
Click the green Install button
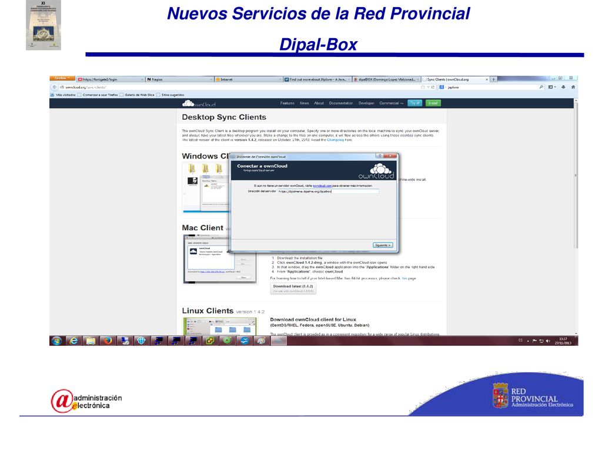(433, 103)
